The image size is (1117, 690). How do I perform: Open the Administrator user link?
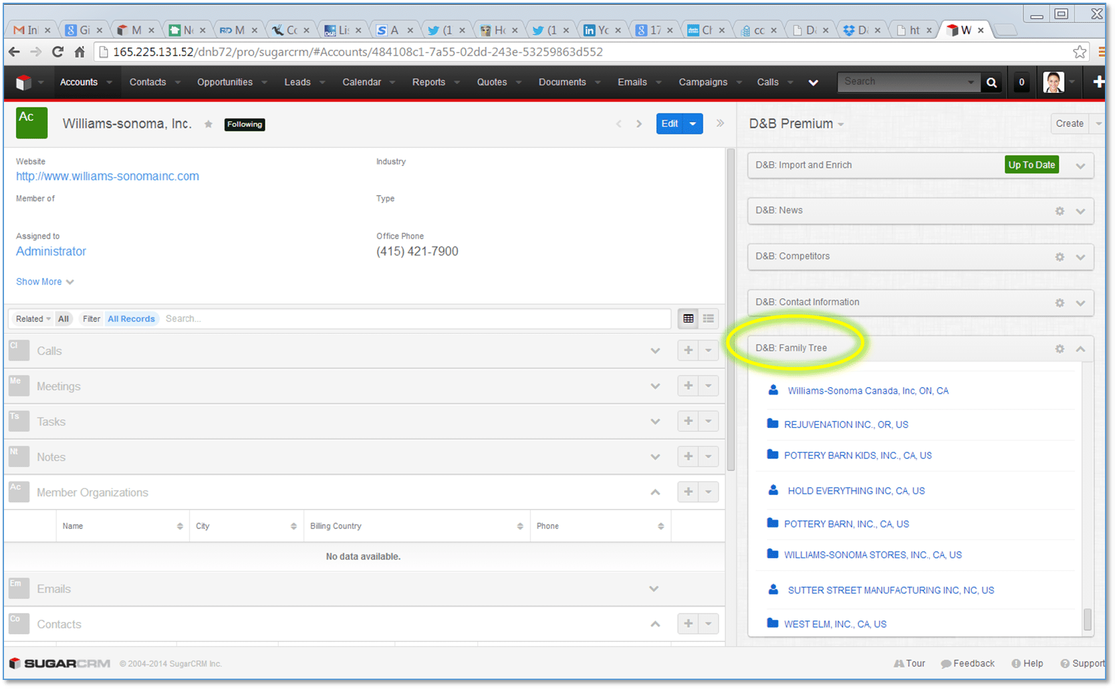tap(51, 251)
